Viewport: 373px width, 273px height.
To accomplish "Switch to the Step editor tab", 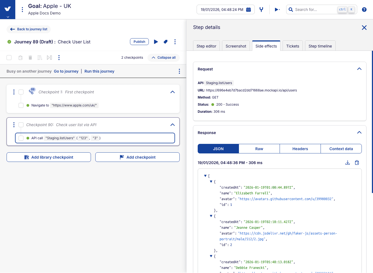I will coord(206,46).
